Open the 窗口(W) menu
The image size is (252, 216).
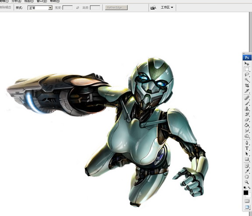(x=42, y=1)
